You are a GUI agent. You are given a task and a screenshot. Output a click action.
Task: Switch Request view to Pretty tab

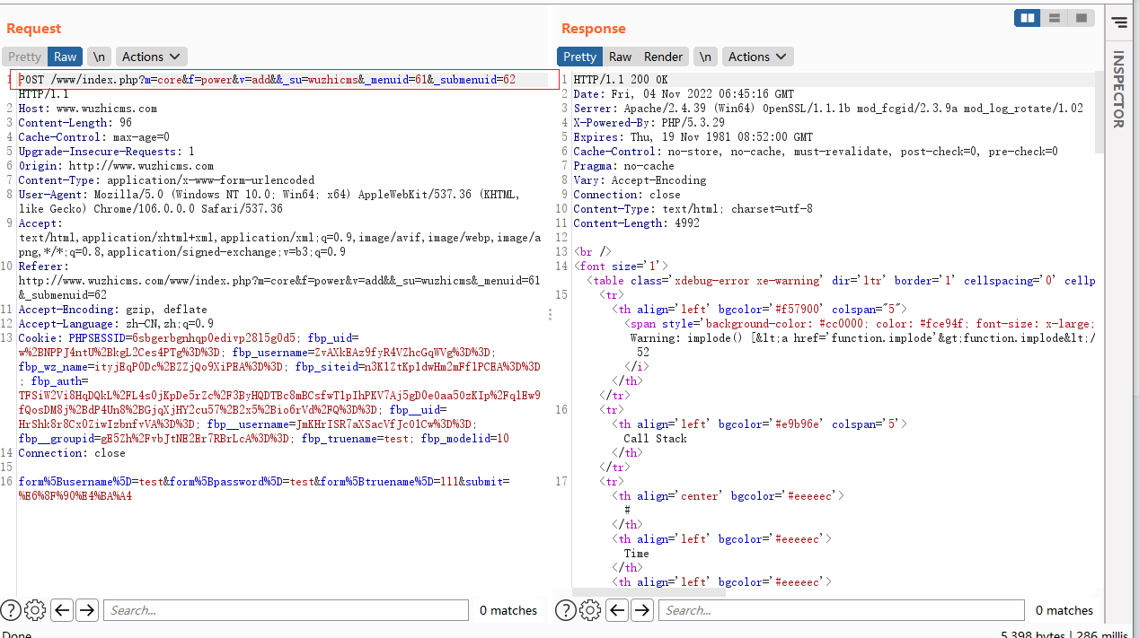click(x=25, y=57)
